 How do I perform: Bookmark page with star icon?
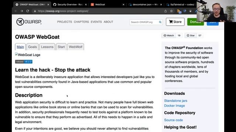coord(171,11)
